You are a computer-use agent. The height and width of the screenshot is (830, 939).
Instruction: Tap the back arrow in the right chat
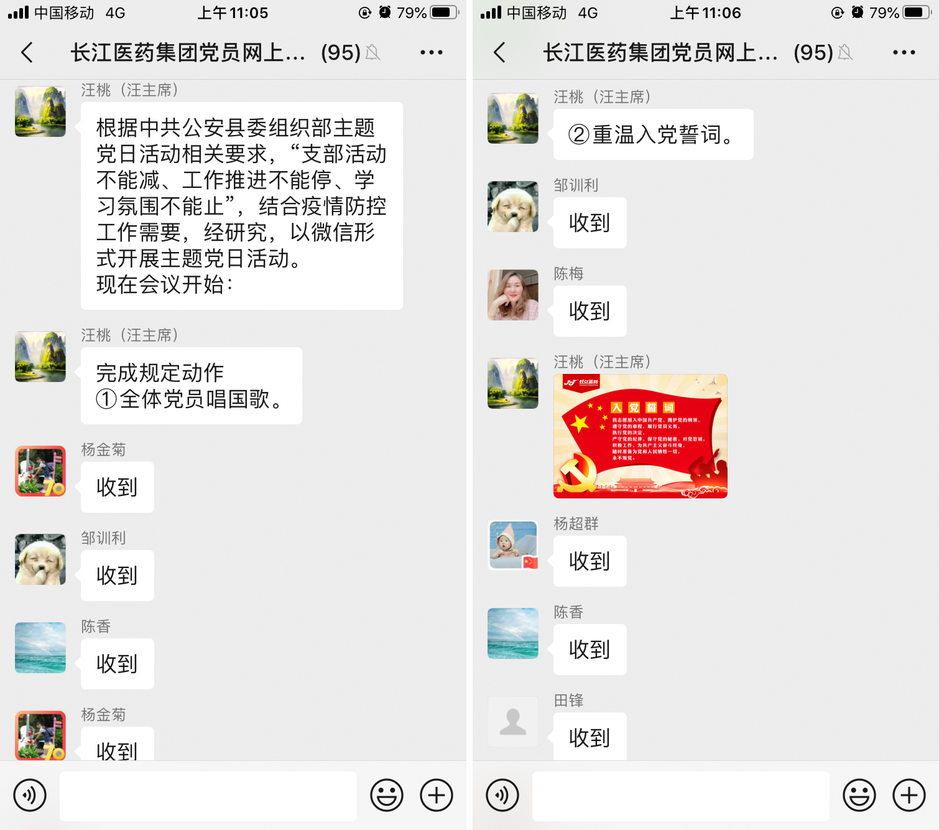click(499, 52)
